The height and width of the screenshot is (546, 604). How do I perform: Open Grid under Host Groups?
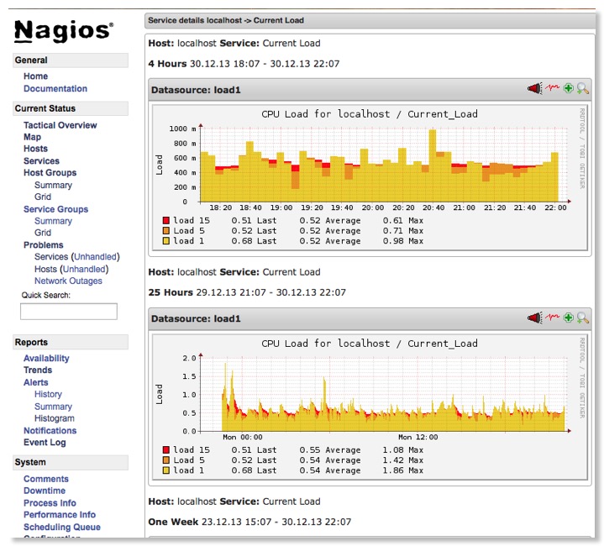(43, 197)
